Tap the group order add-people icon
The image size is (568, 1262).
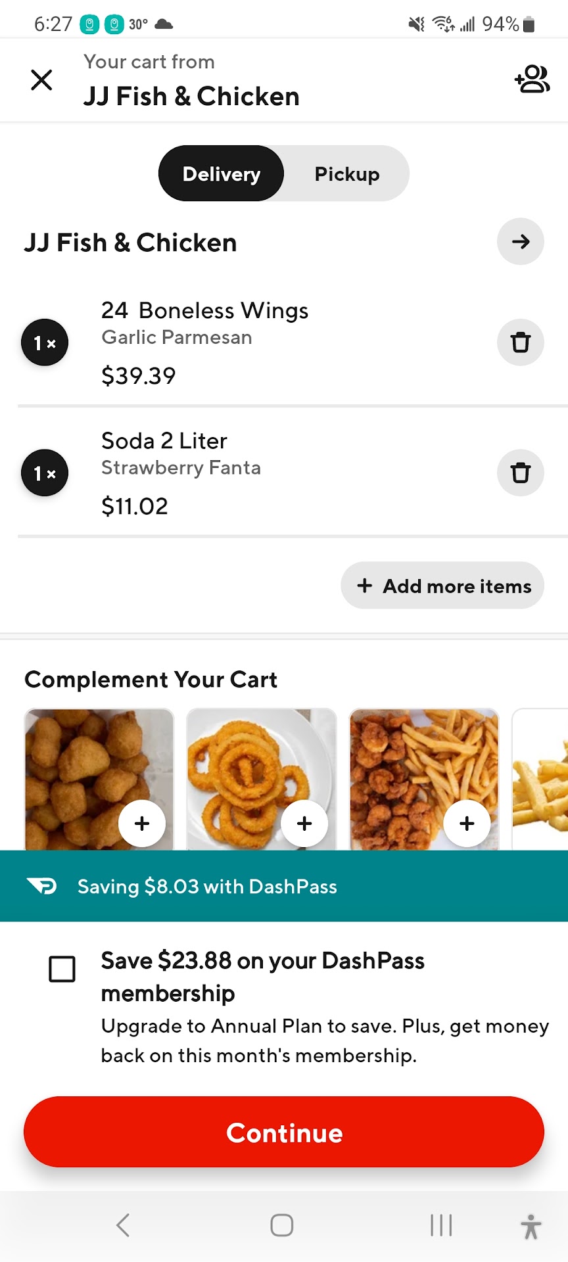[532, 80]
